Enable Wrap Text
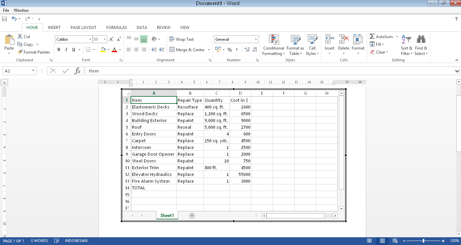This screenshot has width=461, height=245. pos(182,39)
